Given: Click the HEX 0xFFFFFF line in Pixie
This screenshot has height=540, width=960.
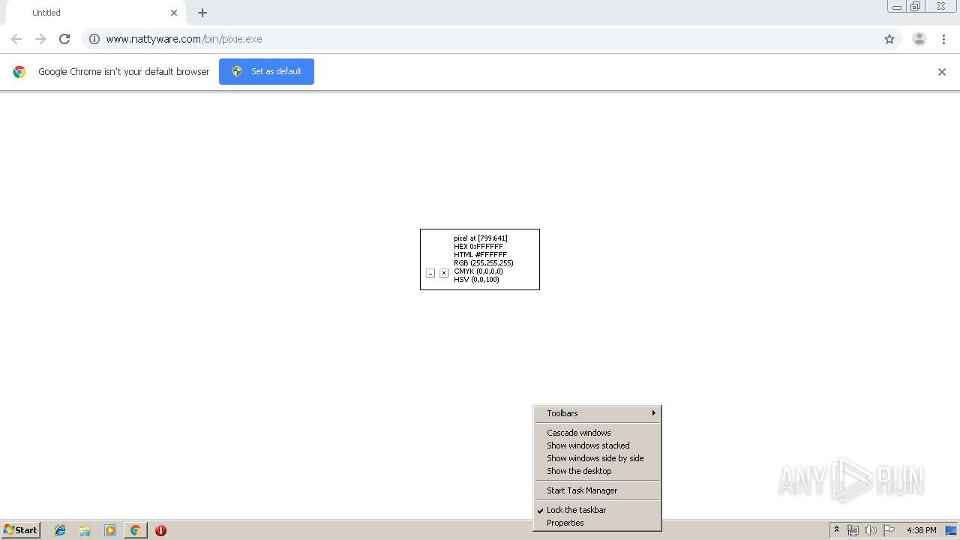Looking at the screenshot, I should coord(478,247).
